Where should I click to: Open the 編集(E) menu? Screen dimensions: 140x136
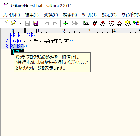pyautogui.click(x=32, y=15)
